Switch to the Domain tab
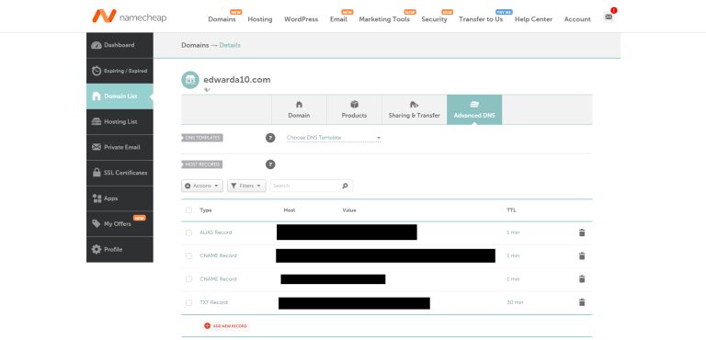Image resolution: width=706 pixels, height=340 pixels. point(299,110)
